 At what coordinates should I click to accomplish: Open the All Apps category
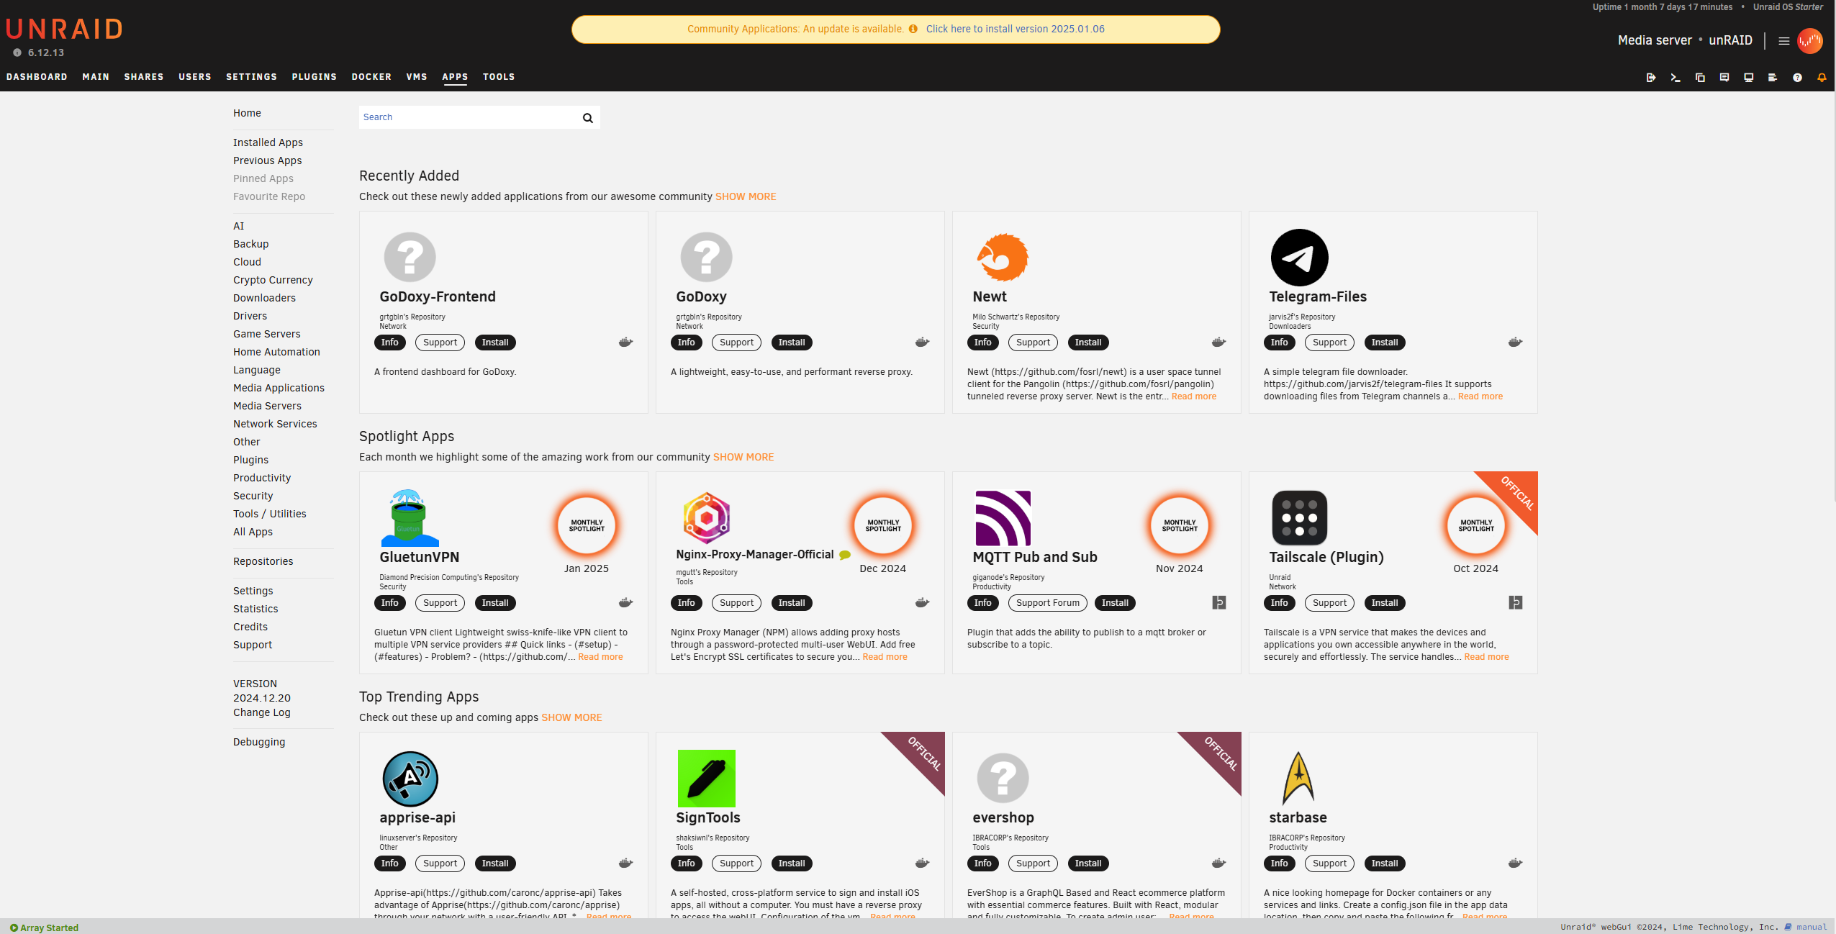click(253, 532)
